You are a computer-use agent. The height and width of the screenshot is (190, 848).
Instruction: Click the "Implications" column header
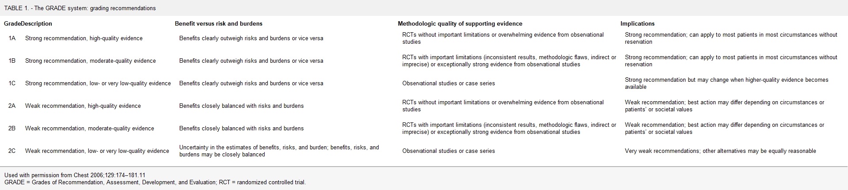click(637, 24)
